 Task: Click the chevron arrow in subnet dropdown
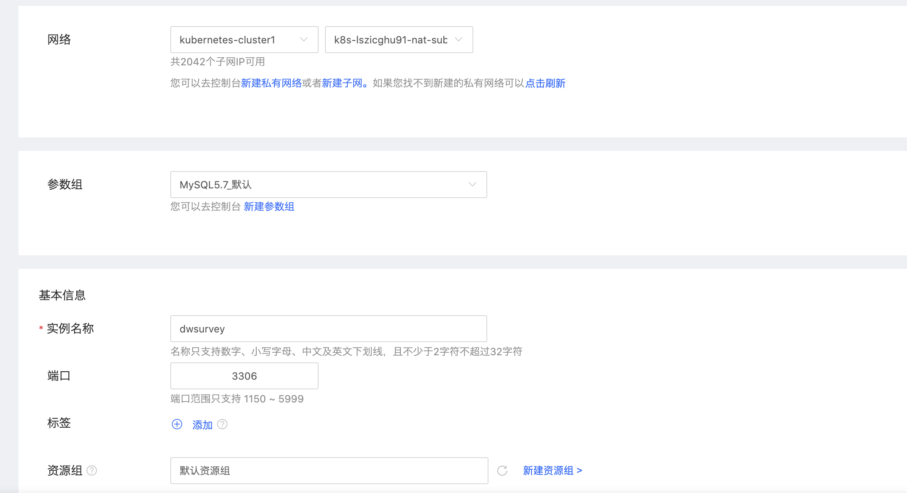pyautogui.click(x=459, y=40)
